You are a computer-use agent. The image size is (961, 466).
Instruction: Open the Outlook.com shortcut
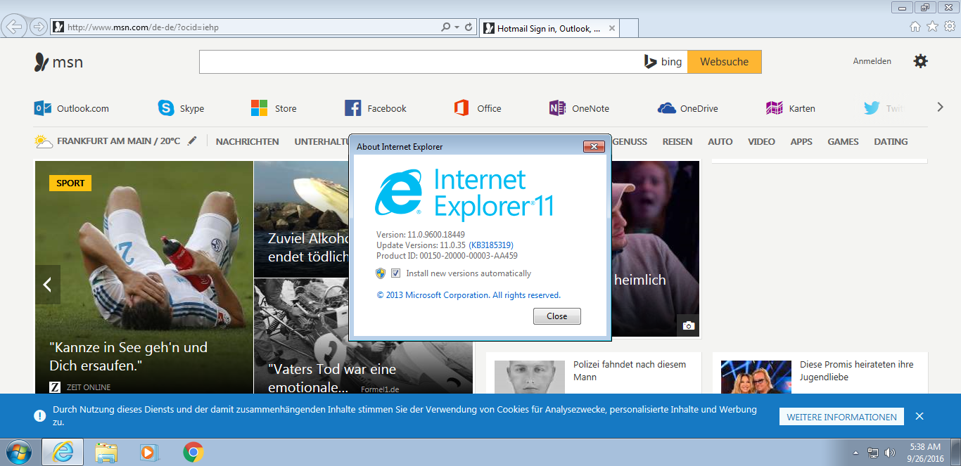[x=72, y=108]
